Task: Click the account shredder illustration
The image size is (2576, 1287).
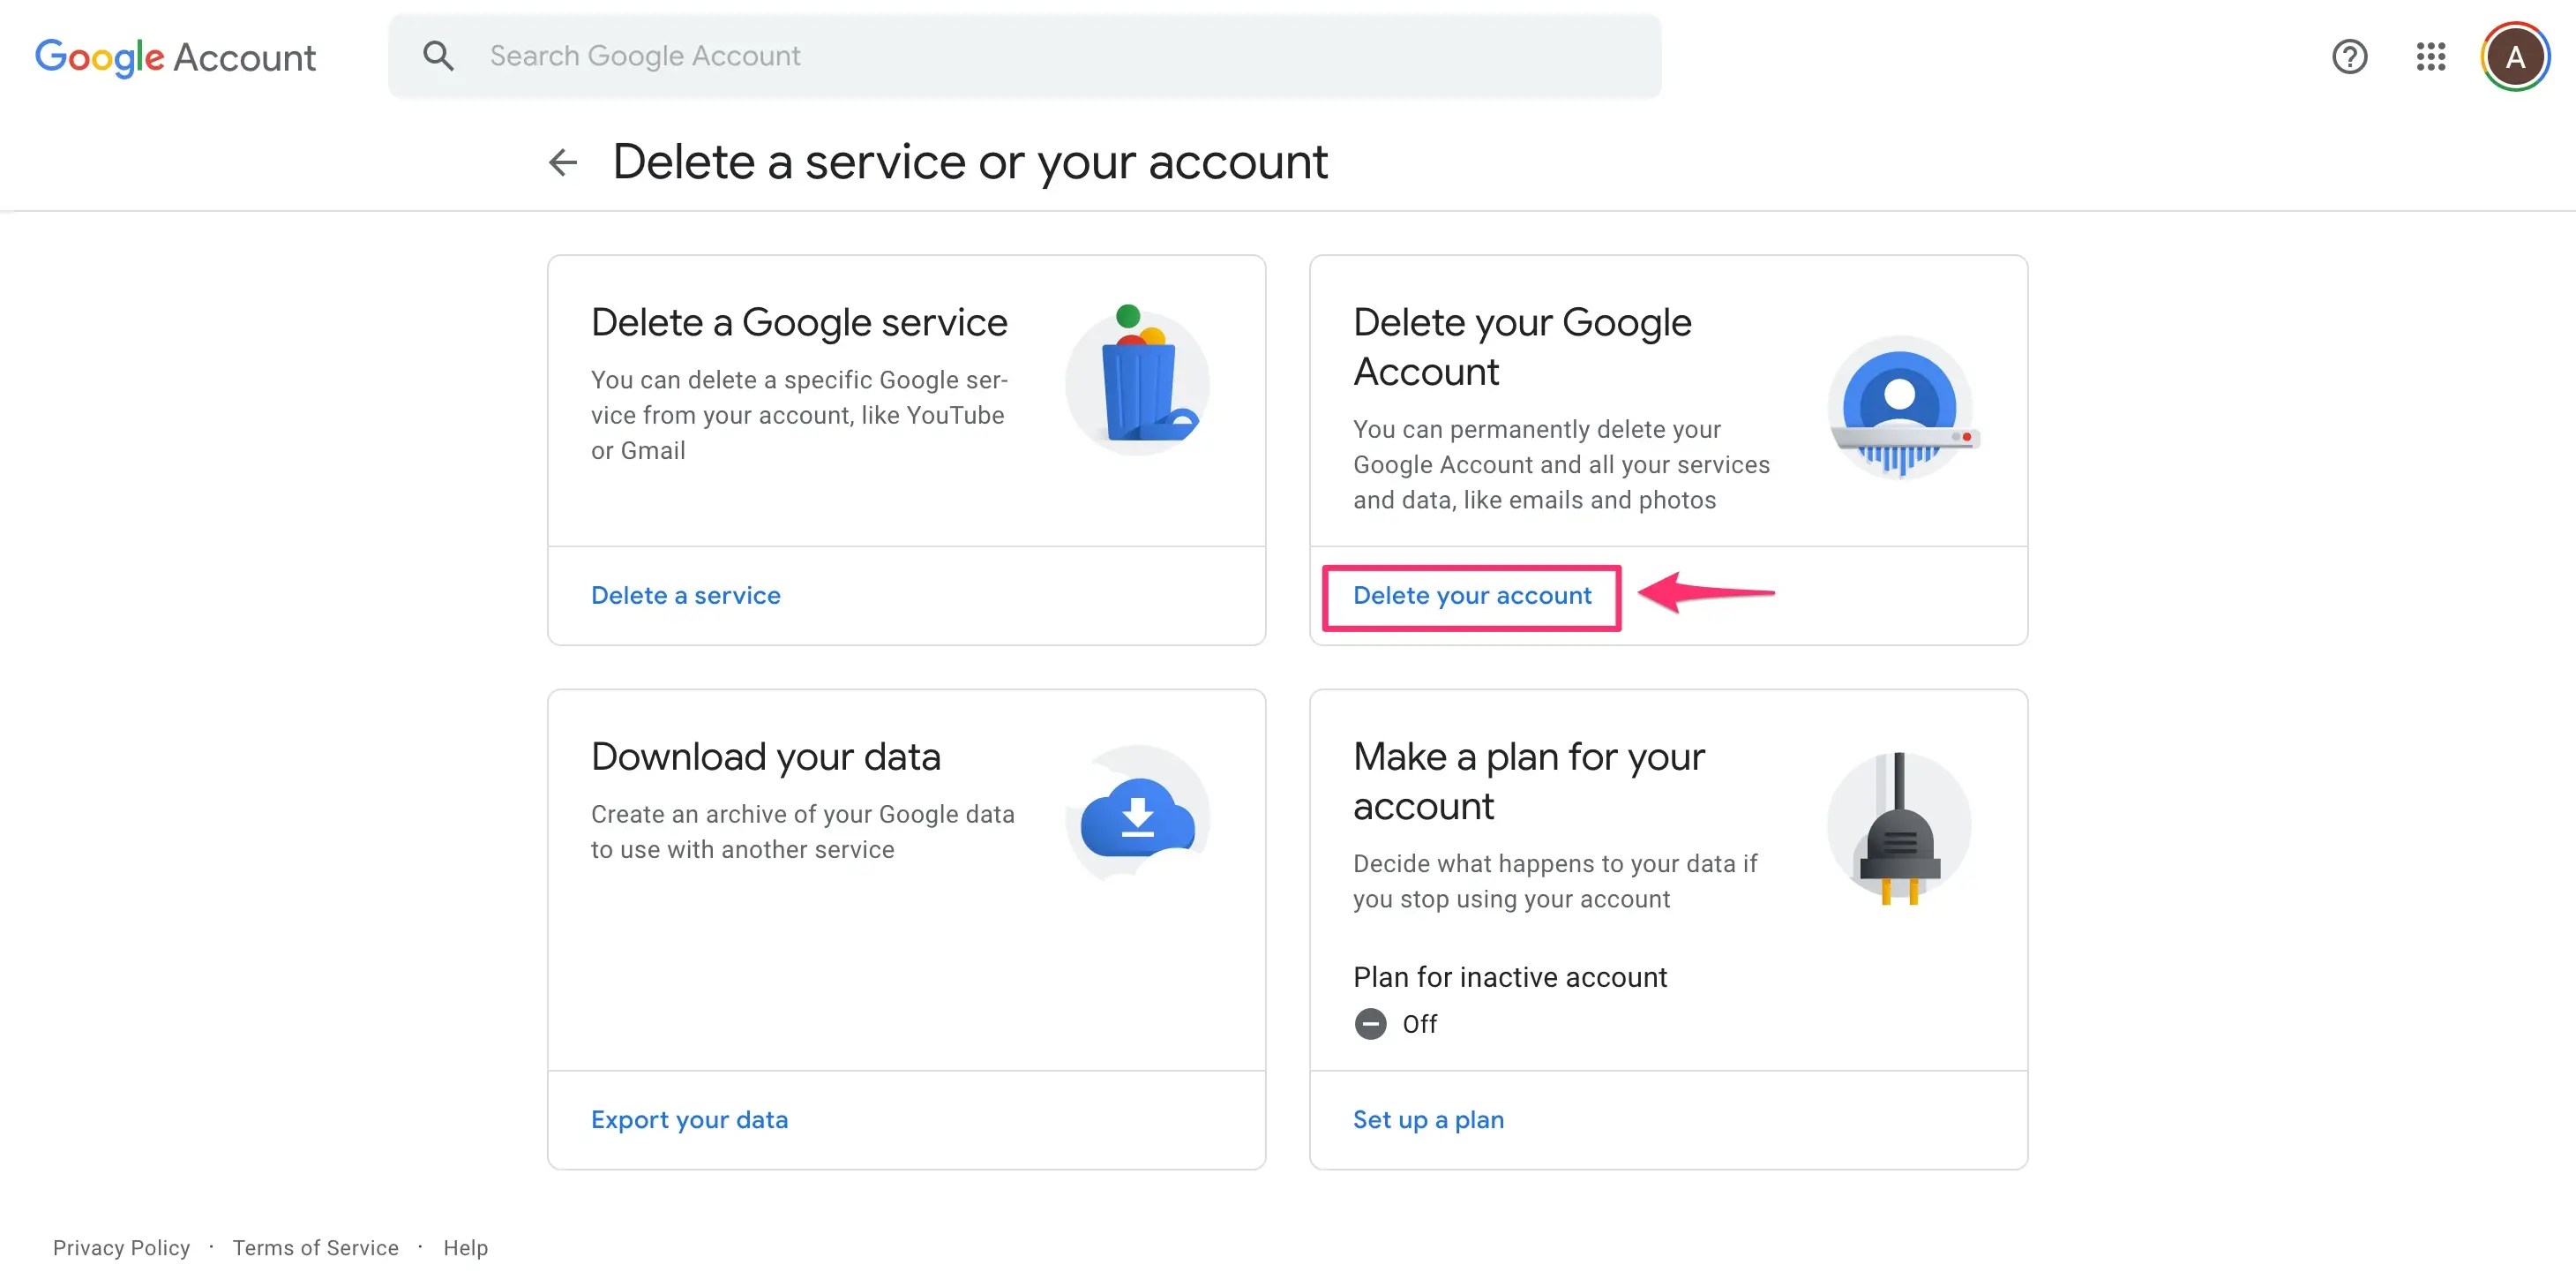Action: click(x=1900, y=409)
